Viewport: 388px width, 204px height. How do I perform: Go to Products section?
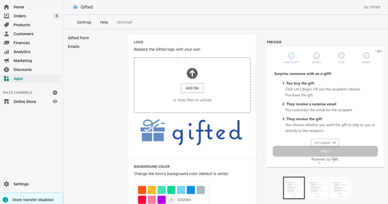tap(22, 25)
